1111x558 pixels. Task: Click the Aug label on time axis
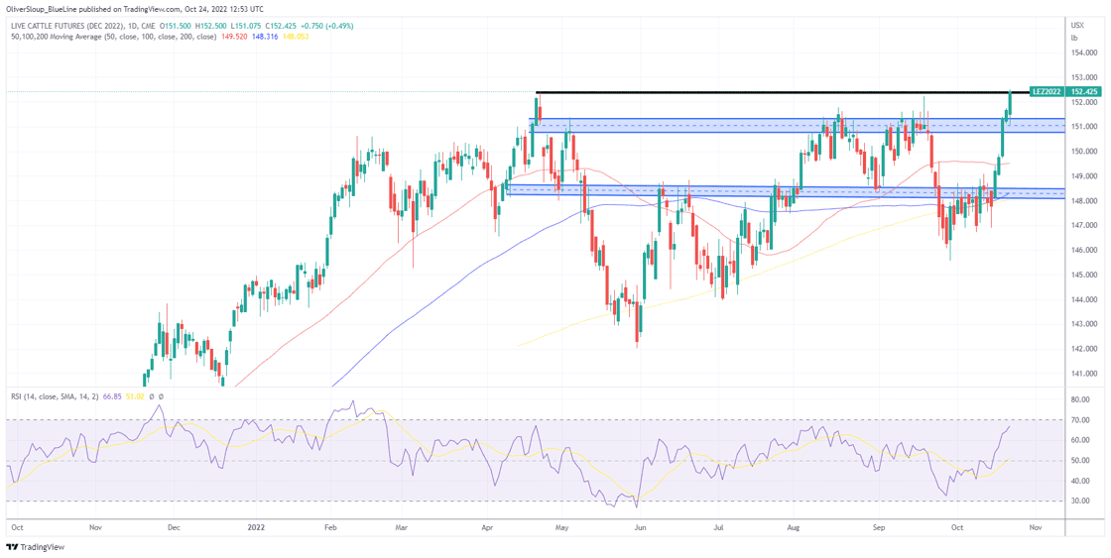[794, 528]
